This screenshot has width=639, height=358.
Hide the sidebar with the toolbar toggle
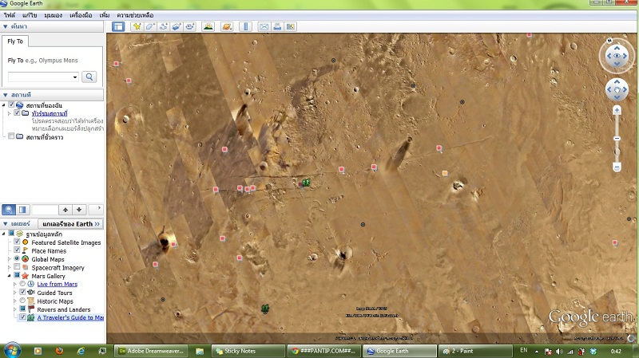118,27
